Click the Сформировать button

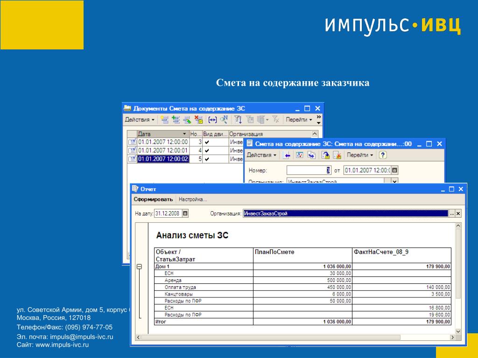153,200
